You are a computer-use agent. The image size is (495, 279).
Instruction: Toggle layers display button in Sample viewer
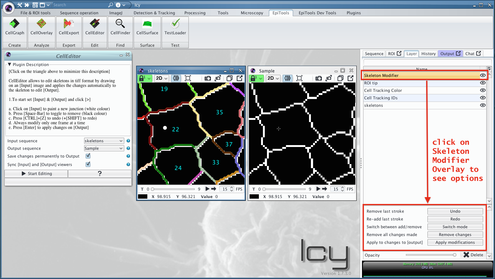pos(288,78)
